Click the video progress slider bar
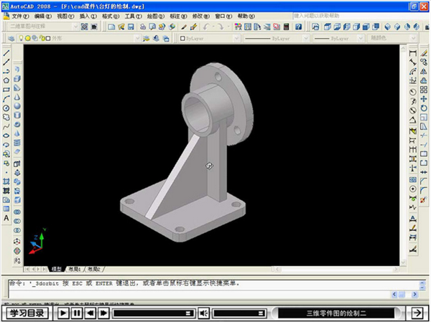The height and width of the screenshot is (322, 431). pyautogui.click(x=154, y=313)
